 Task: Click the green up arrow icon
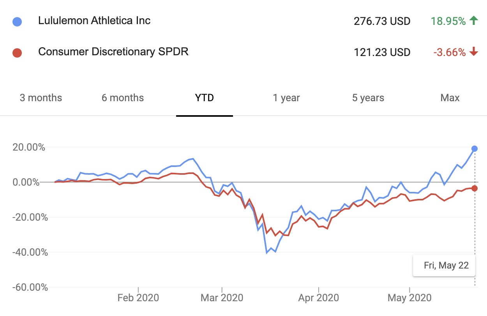pos(474,21)
